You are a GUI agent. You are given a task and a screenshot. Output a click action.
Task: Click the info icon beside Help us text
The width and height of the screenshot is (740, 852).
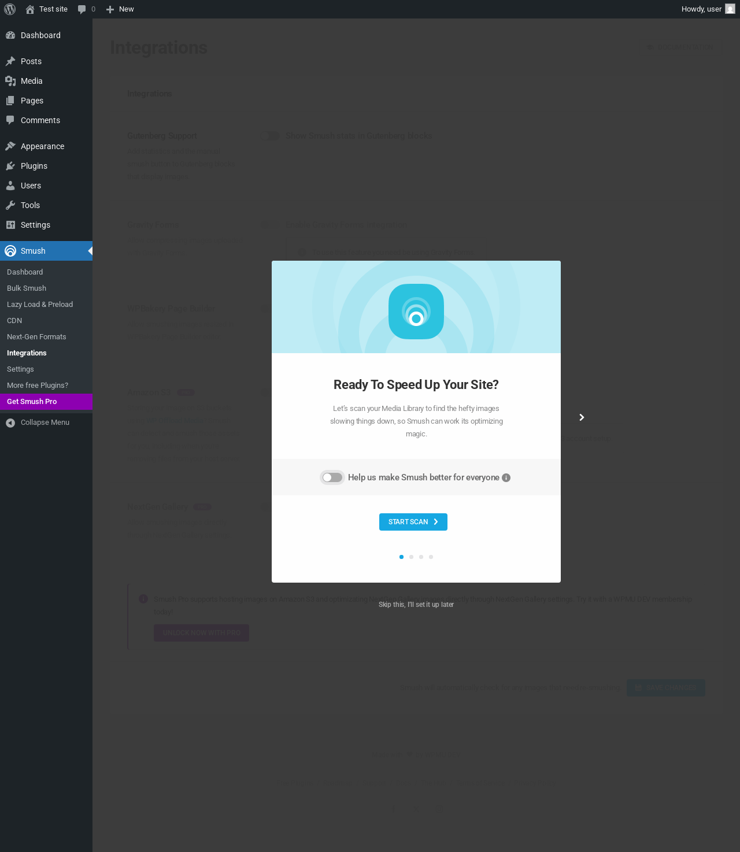(x=506, y=477)
